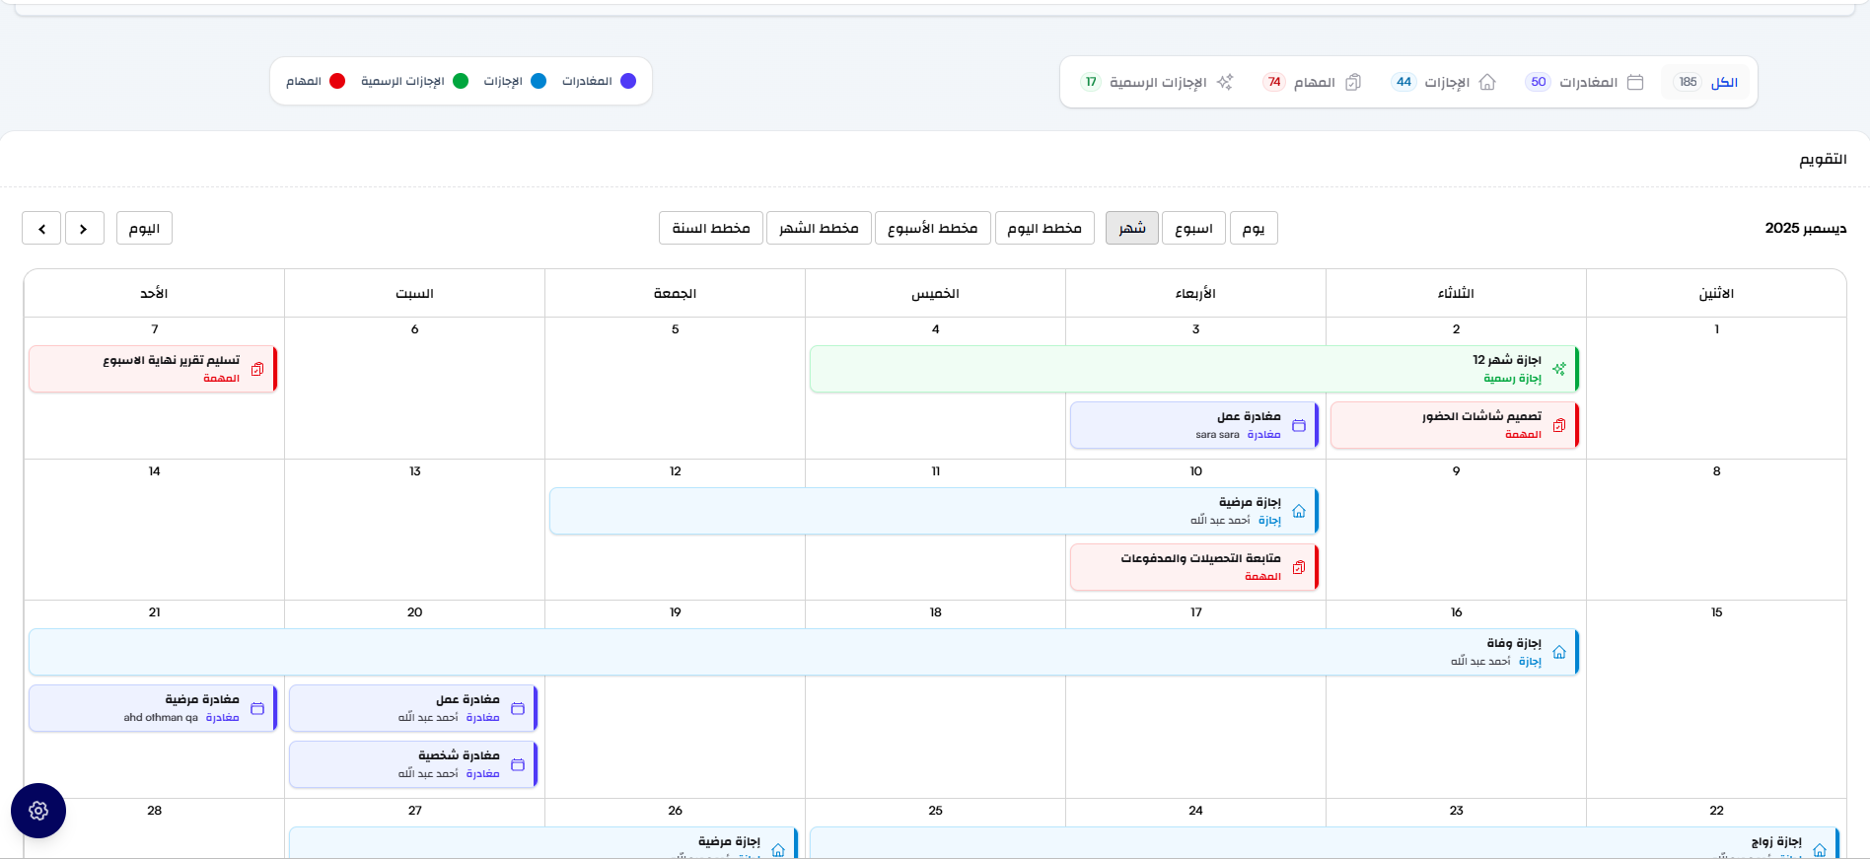The height and width of the screenshot is (859, 1870).
Task: Go to the next month arrow
Action: (x=41, y=228)
